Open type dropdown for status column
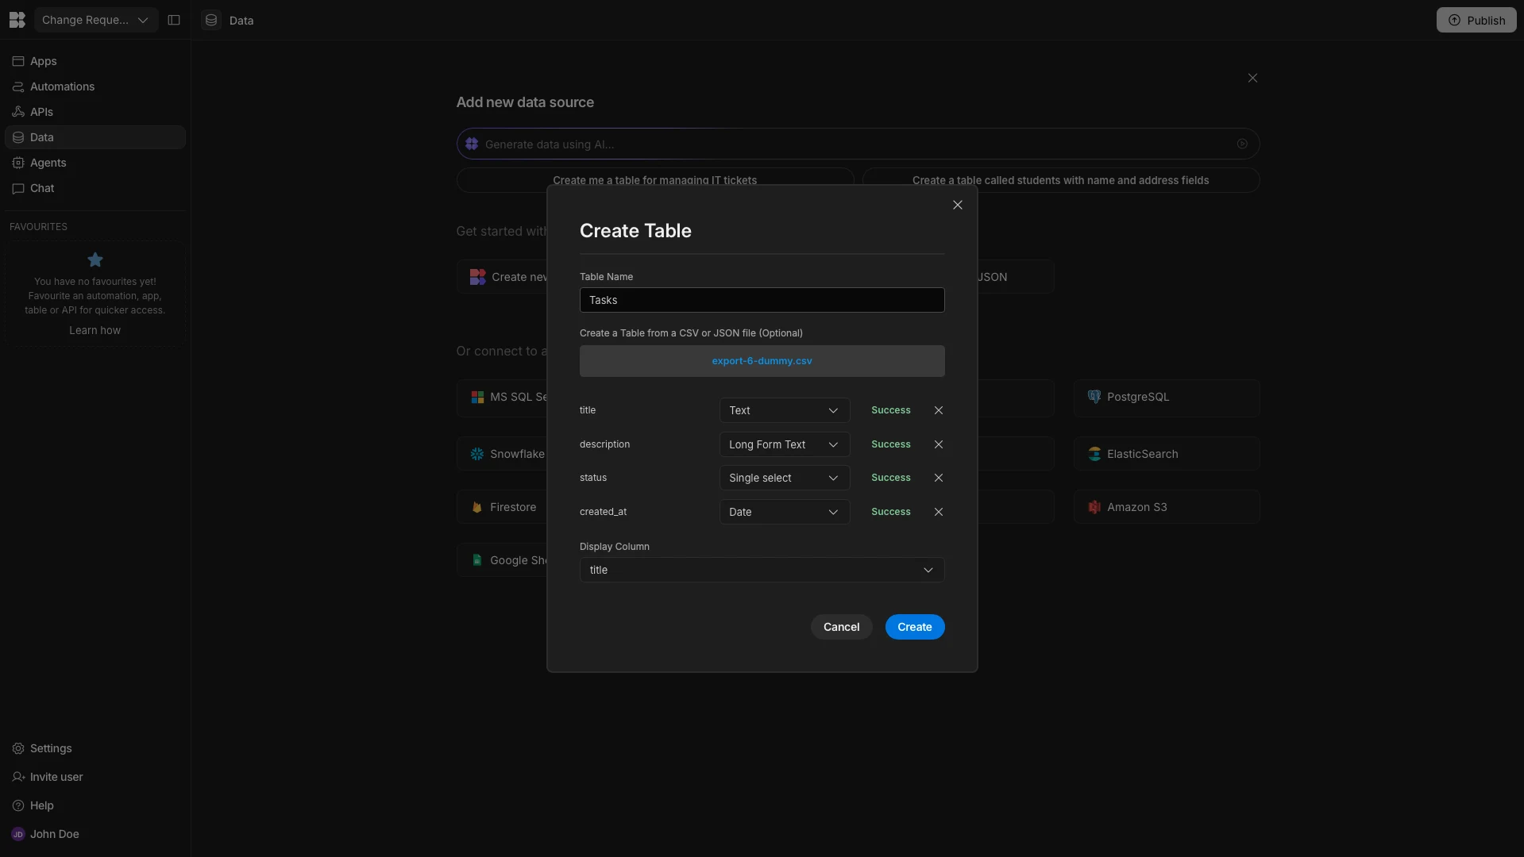This screenshot has height=857, width=1524. 785,478
